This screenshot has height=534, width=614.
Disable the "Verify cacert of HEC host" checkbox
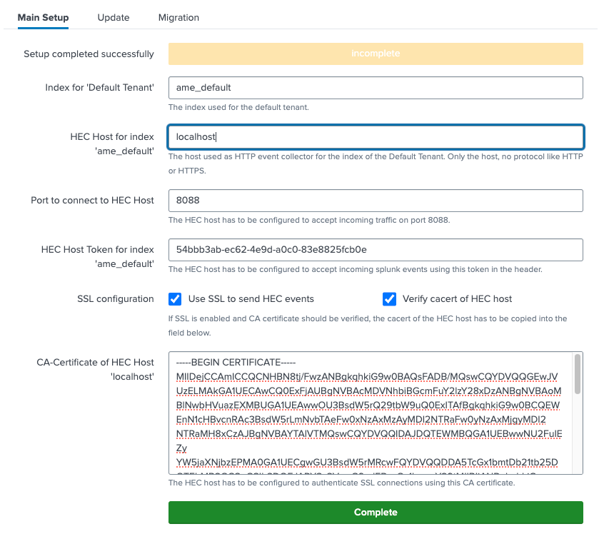point(389,299)
